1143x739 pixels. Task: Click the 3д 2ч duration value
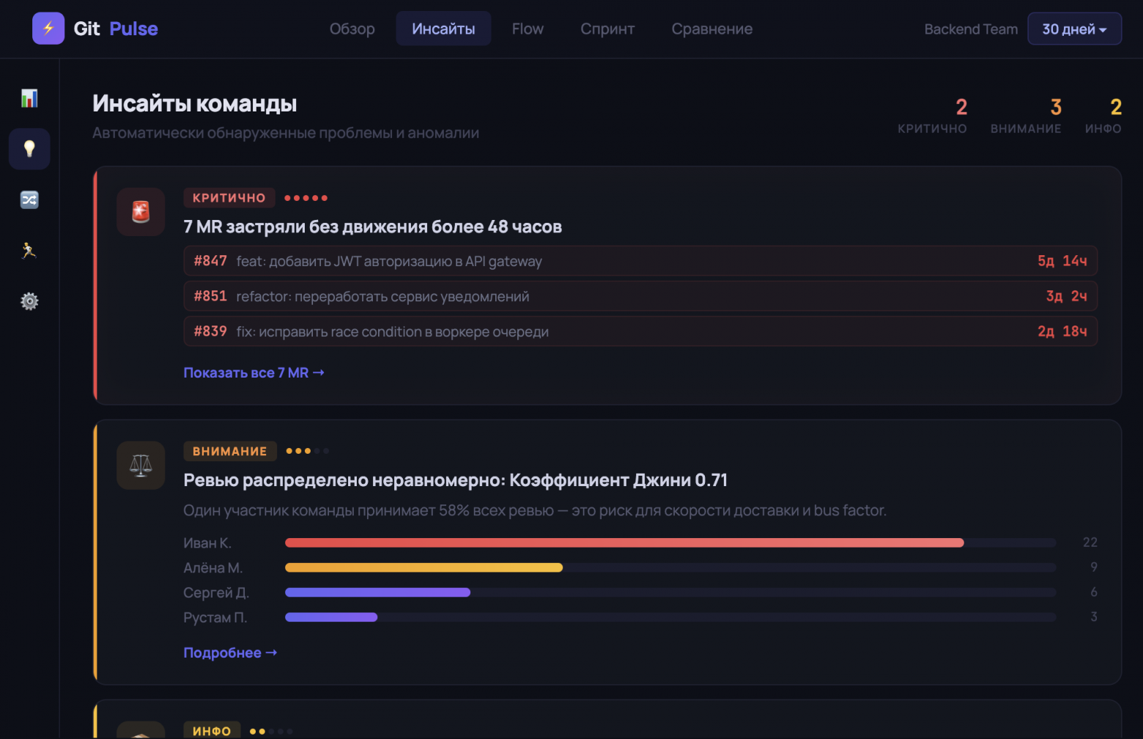[x=1067, y=296]
